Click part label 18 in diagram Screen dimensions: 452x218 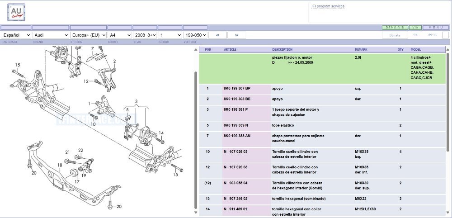pos(59,165)
